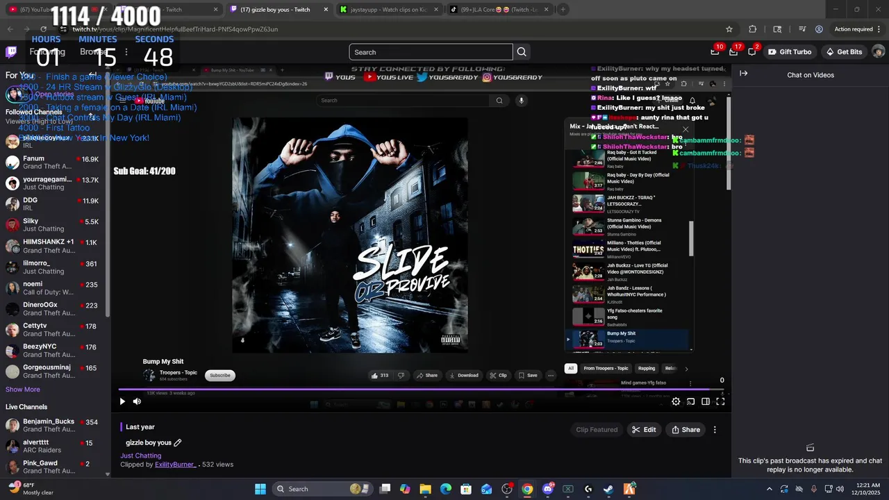Open Discord from taskbar
The image size is (889, 500).
pyautogui.click(x=547, y=489)
